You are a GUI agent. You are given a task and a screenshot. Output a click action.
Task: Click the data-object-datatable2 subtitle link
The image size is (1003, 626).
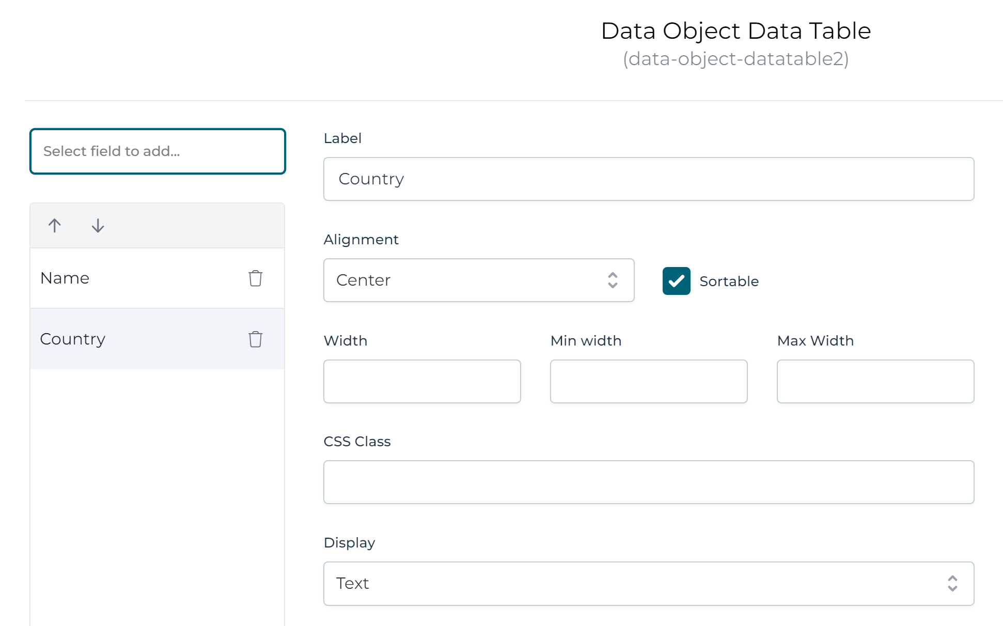735,59
